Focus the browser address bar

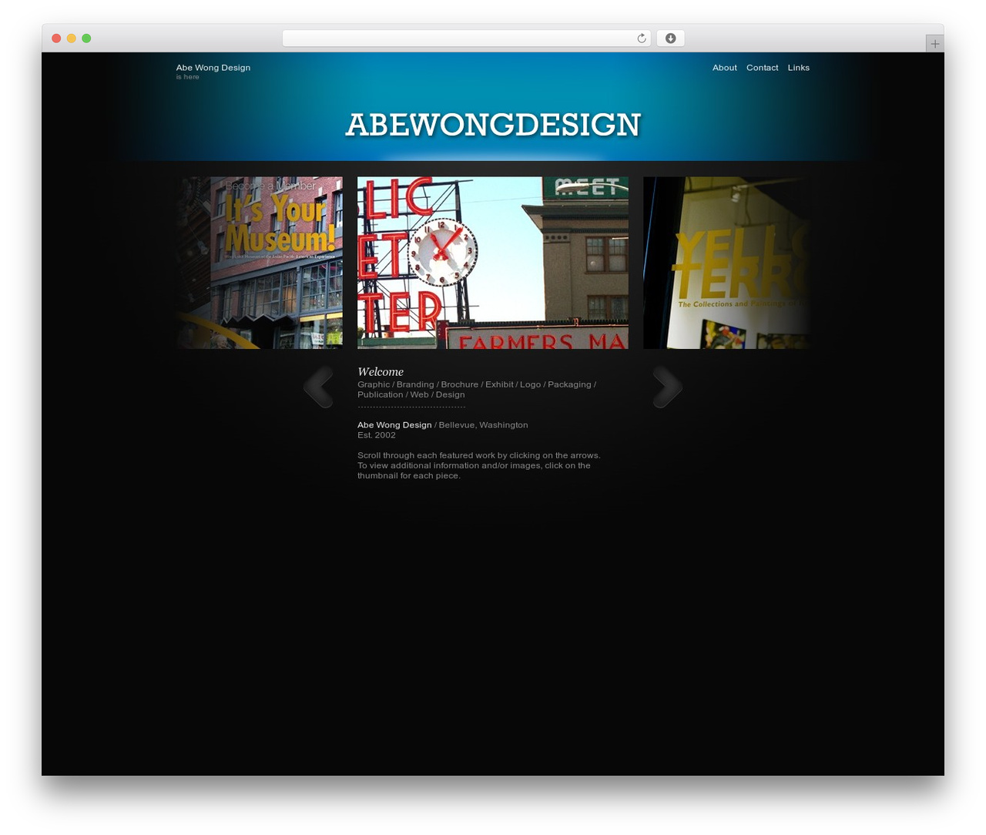pos(466,39)
